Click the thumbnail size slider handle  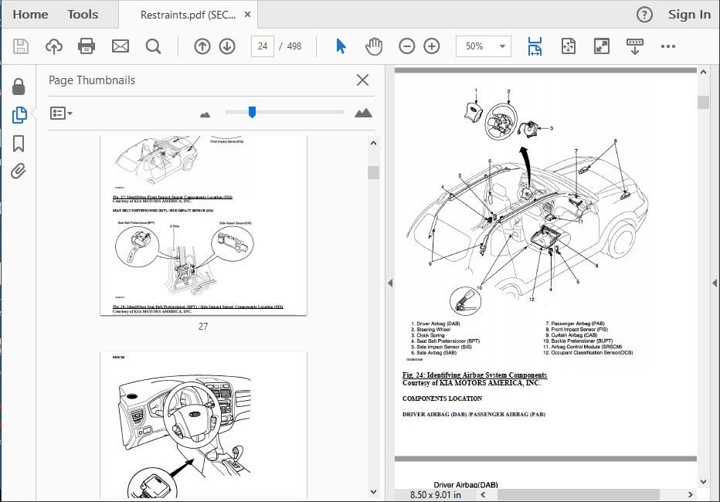[252, 112]
